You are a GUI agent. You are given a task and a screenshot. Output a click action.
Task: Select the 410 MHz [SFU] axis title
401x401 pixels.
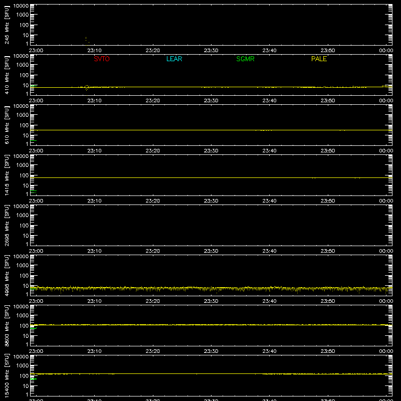[x=7, y=75]
